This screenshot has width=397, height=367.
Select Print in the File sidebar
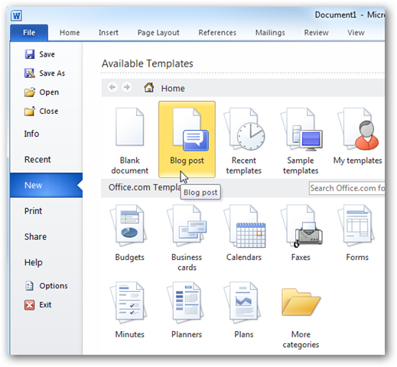click(33, 211)
